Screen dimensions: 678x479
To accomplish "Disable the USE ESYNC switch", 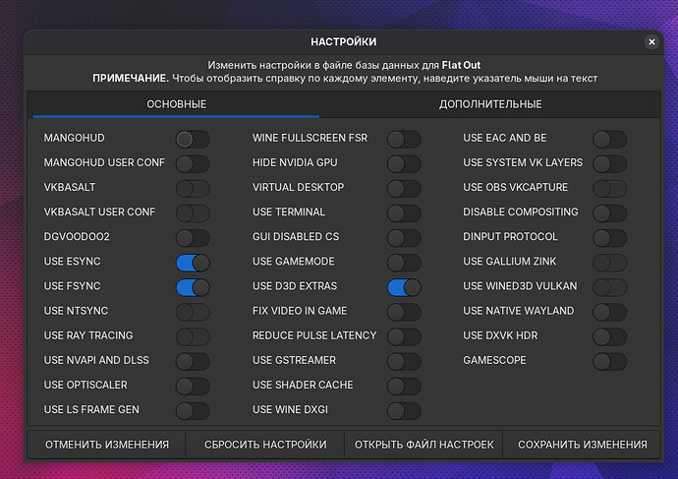I will tap(193, 262).
